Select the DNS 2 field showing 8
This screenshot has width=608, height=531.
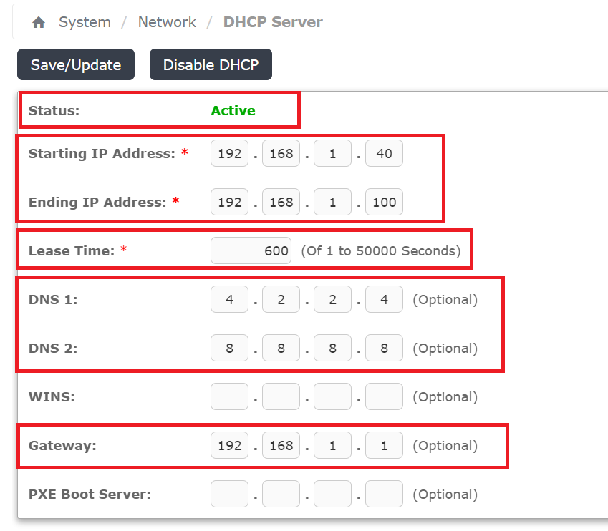229,348
